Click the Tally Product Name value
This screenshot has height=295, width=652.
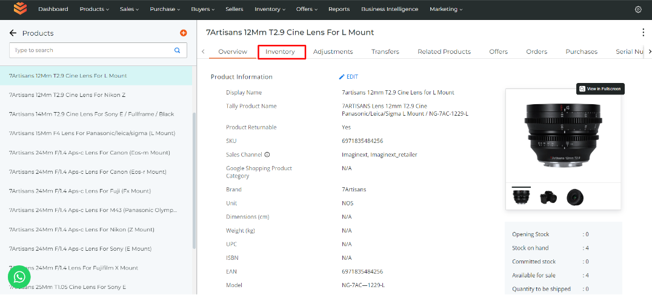(x=405, y=110)
